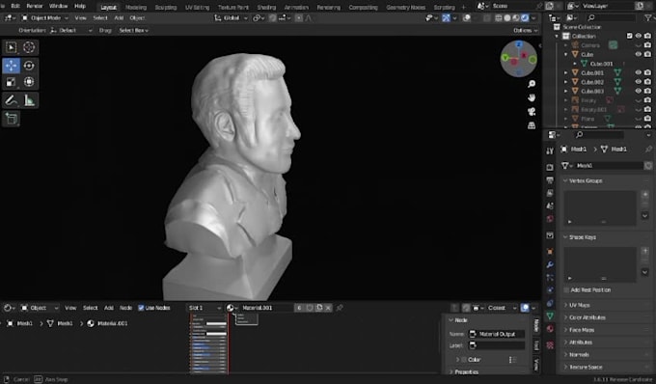Hide Cube.001 via its eye icon

[x=639, y=72]
